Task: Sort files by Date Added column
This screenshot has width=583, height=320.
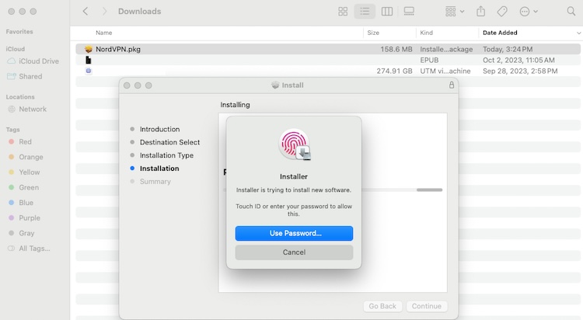Action: pos(500,33)
